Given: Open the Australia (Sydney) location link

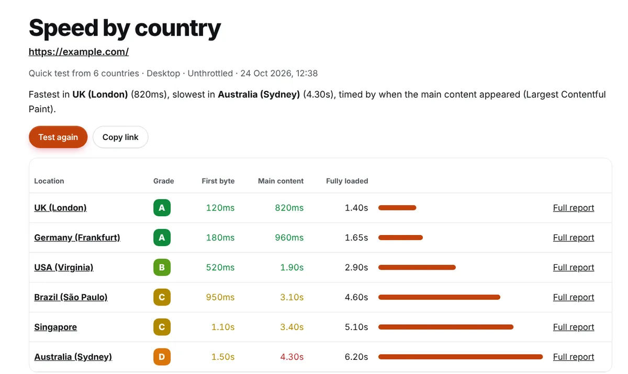Looking at the screenshot, I should point(73,357).
